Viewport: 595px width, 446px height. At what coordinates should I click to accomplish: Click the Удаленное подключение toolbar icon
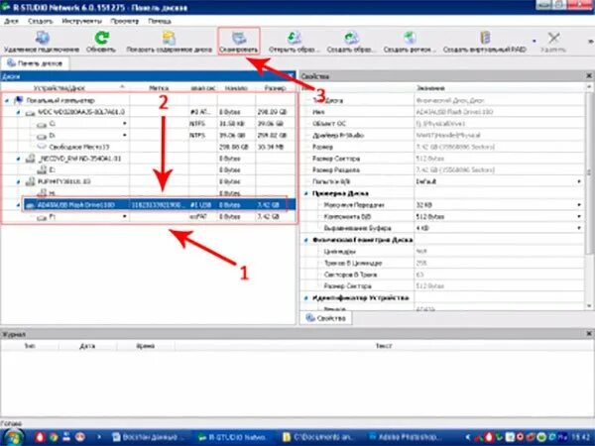point(42,39)
